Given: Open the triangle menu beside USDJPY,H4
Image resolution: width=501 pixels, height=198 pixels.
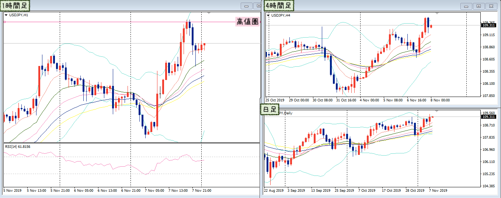Looking at the screenshot, I should tap(268, 15).
